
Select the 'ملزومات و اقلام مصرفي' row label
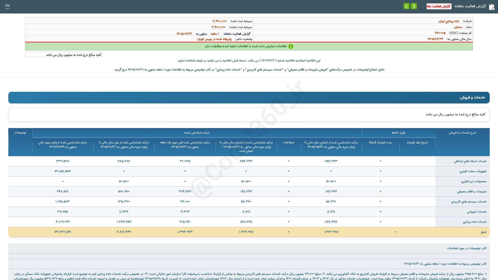point(472,192)
